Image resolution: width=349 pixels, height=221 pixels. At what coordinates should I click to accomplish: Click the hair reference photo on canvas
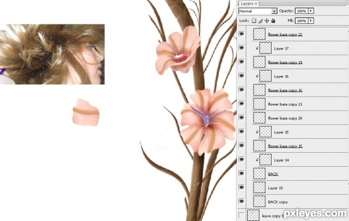52,54
